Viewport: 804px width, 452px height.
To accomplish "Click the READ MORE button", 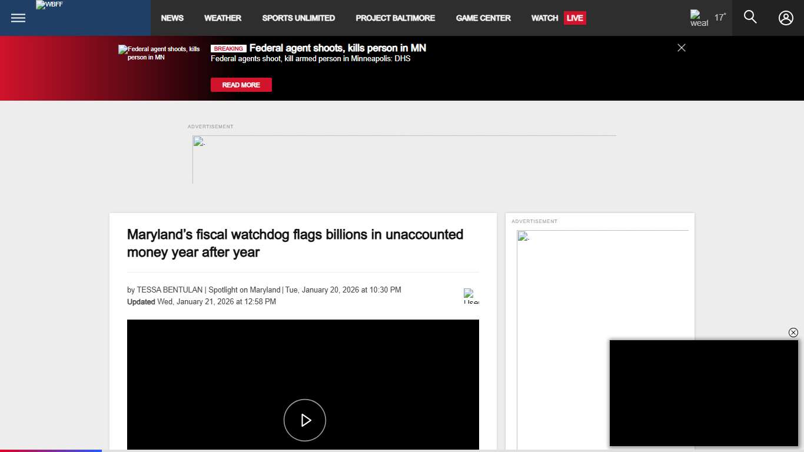I will pyautogui.click(x=241, y=85).
